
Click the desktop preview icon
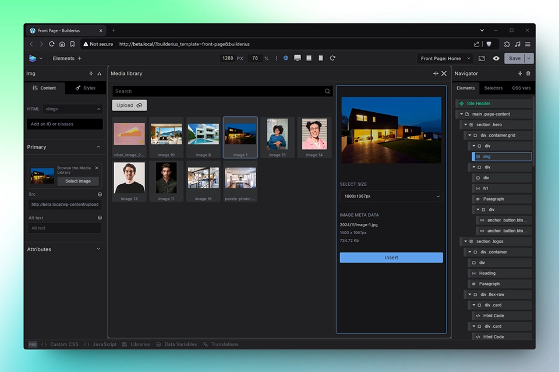click(x=298, y=58)
